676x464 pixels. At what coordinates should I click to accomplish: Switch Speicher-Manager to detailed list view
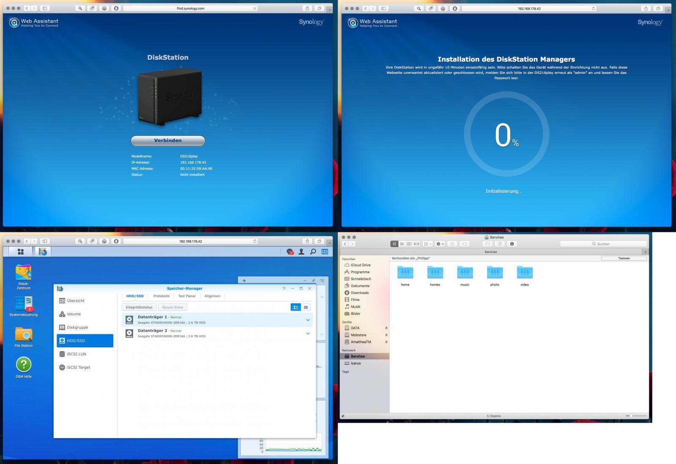click(x=296, y=307)
